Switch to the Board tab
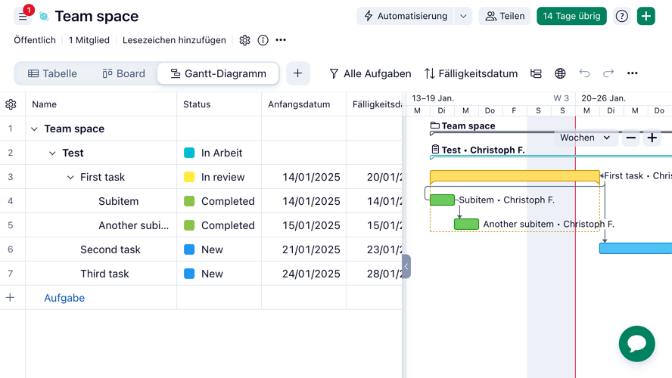 point(123,73)
